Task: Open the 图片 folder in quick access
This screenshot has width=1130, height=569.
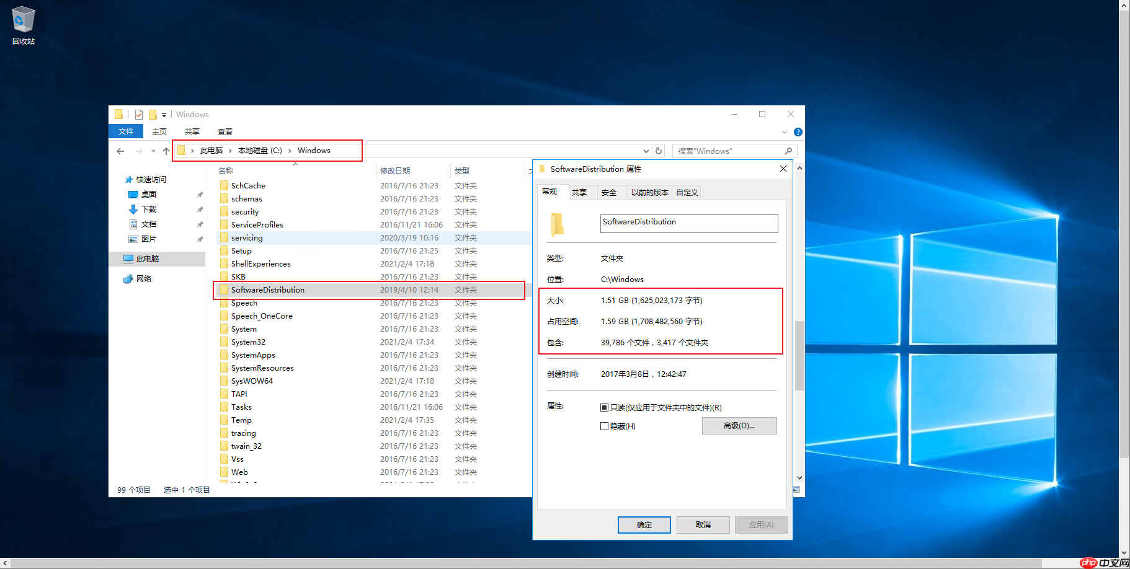Action: point(149,239)
